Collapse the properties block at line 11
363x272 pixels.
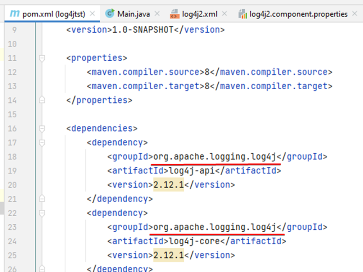tap(42, 58)
